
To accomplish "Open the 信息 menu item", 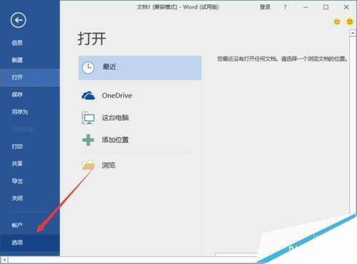I will click(30, 43).
